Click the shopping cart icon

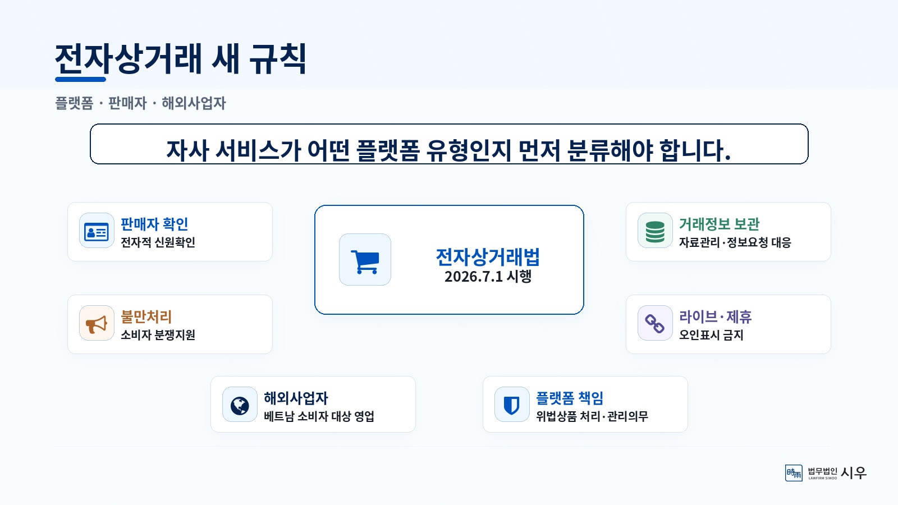[365, 260]
